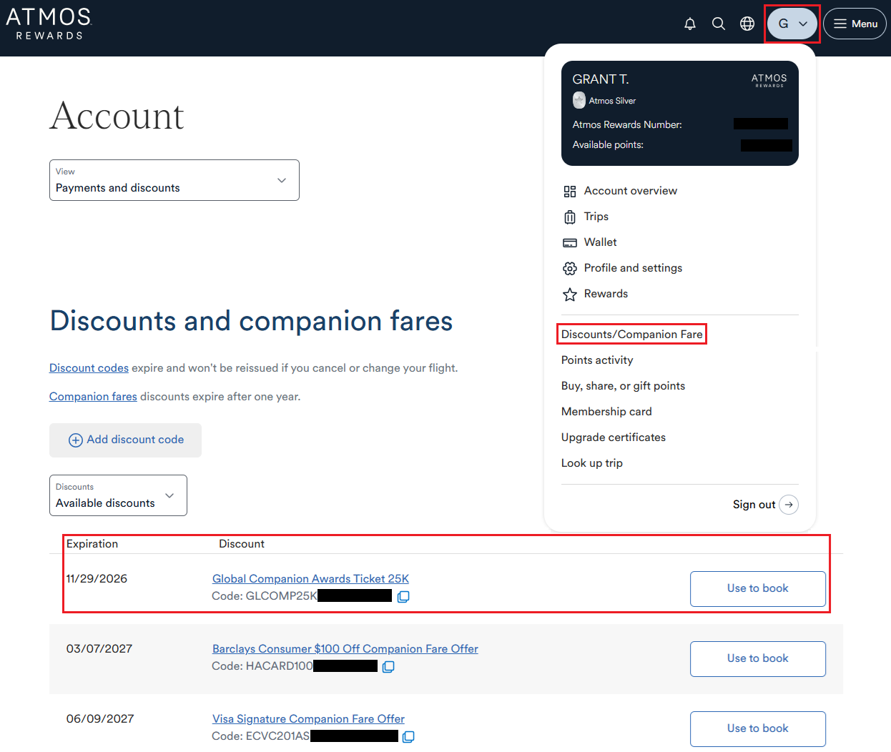Viewport: 891px width, 752px height.
Task: Use to book the 03/07/2027 discount
Action: tap(758, 659)
